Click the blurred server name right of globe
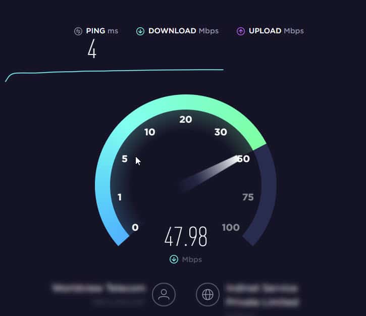Screen dimensions: 366x316 (x=263, y=295)
